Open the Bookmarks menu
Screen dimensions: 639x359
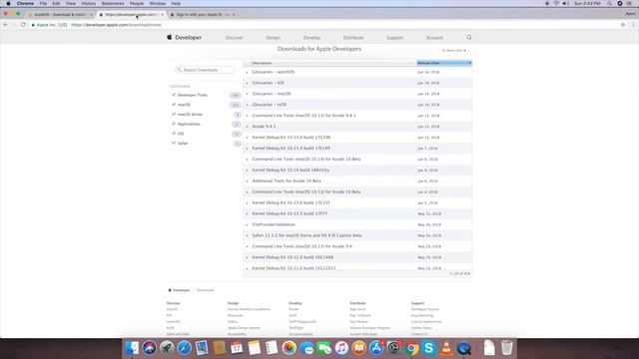pyautogui.click(x=113, y=3)
